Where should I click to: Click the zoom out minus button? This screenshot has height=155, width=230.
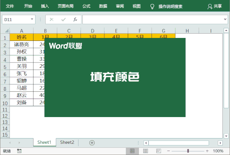pos(168,151)
